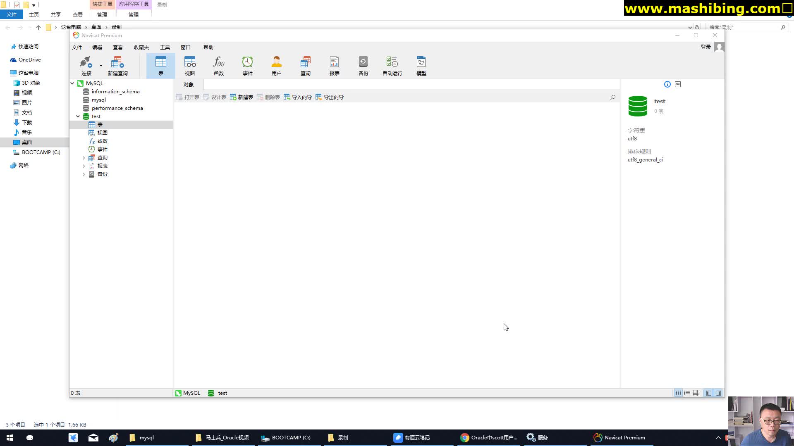The width and height of the screenshot is (794, 446).
Task: Show general info panel icon
Action: coord(667,84)
